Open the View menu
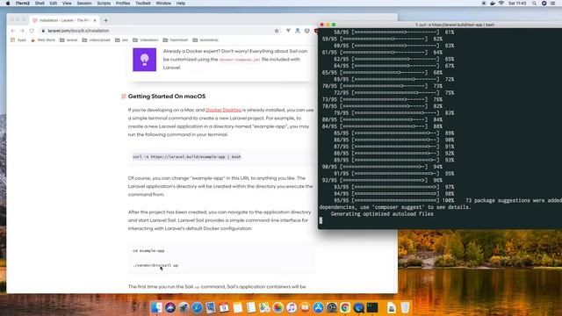 click(67, 4)
